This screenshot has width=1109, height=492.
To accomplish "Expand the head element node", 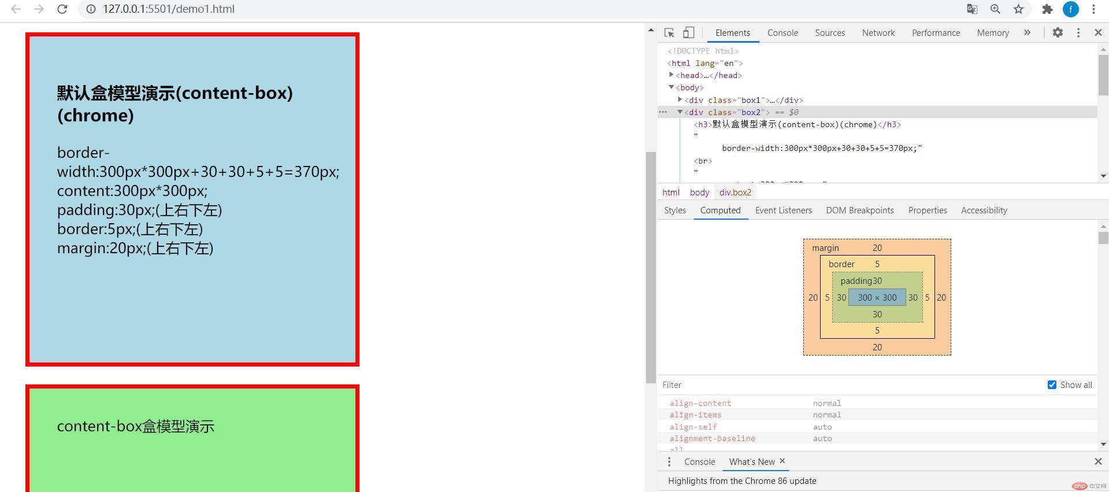I will click(x=671, y=75).
